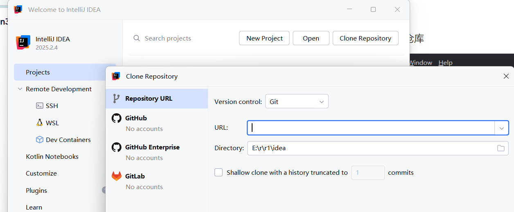
Task: Click the GitHub octocat icon
Action: (x=117, y=118)
